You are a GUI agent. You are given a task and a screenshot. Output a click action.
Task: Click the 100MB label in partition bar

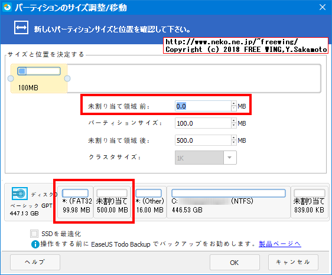point(28,87)
